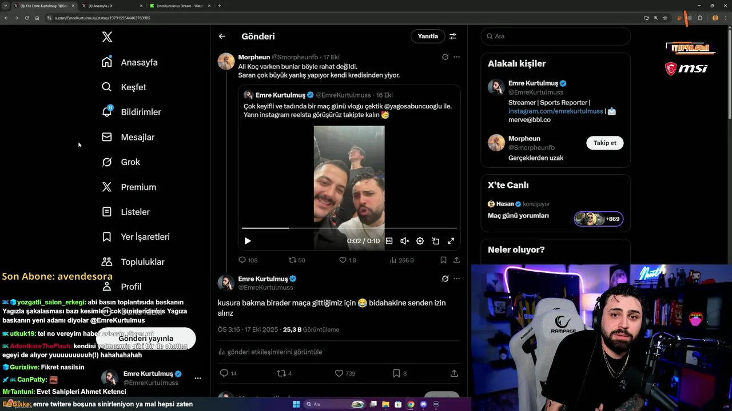Open video playback settings gear
Screen dimensions: 732x411
pyautogui.click(x=420, y=241)
